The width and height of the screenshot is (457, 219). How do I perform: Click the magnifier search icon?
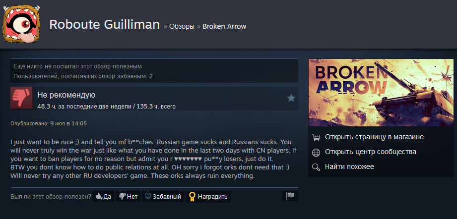tap(316, 167)
